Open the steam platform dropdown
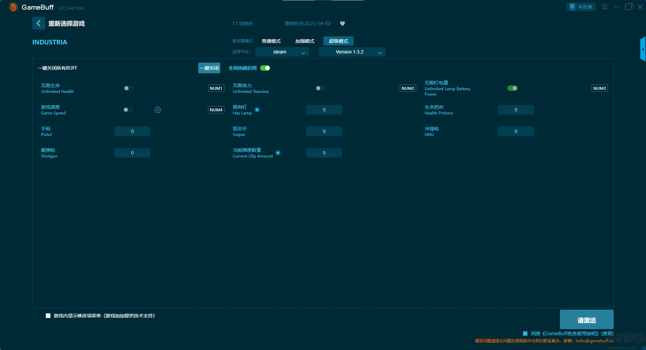646x350 pixels. (x=282, y=52)
